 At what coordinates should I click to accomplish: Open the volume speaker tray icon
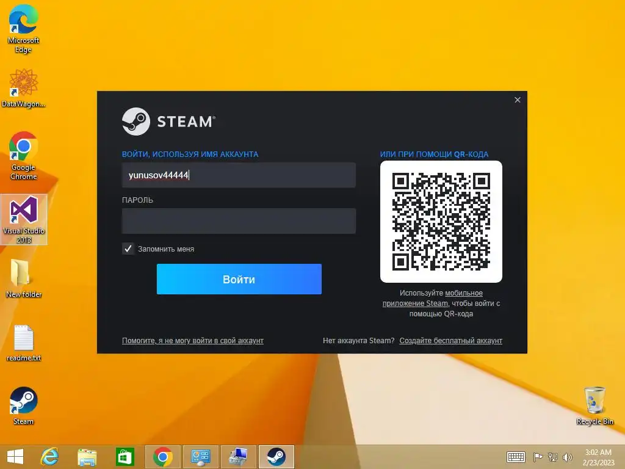click(567, 457)
